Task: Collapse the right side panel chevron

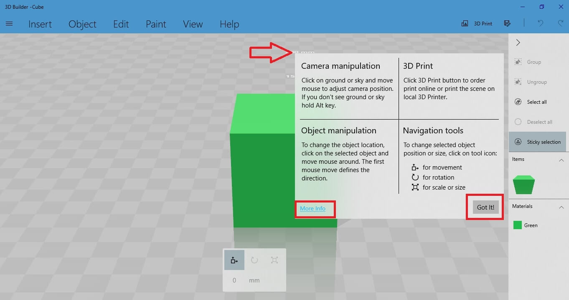Action: tap(518, 42)
